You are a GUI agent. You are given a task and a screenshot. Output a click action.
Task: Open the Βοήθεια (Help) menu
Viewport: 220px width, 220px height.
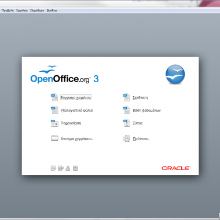[52, 10]
